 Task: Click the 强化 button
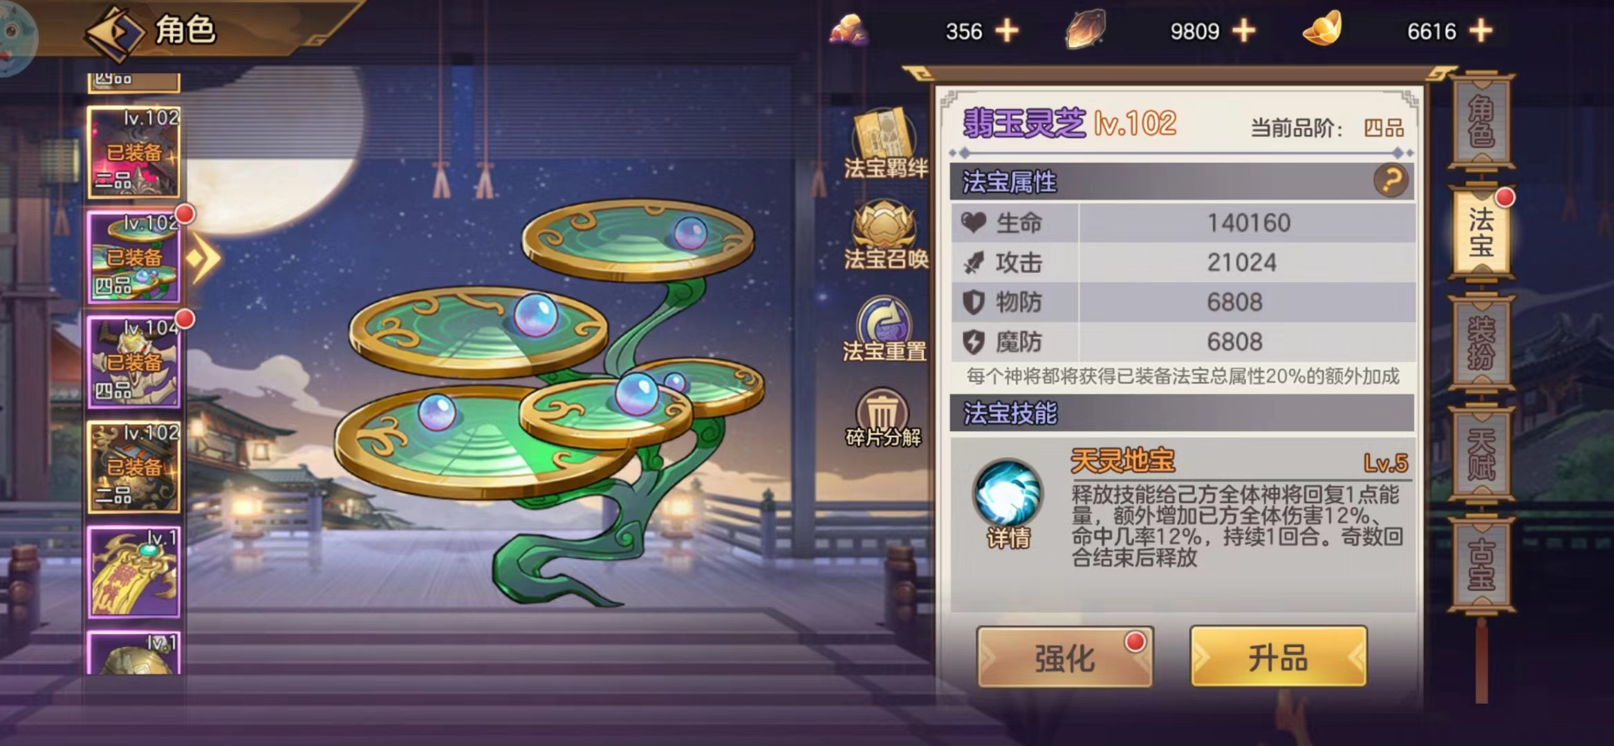[x=1065, y=657]
